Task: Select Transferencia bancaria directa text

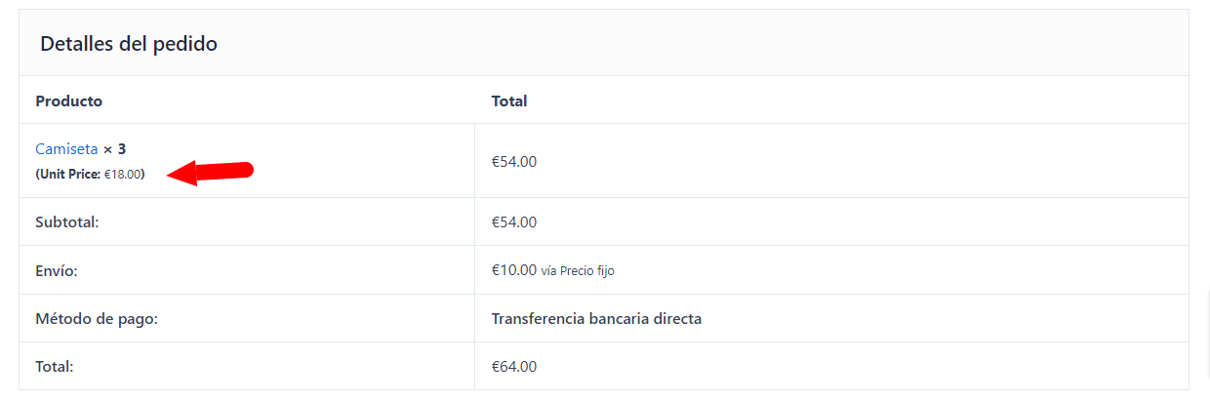Action: [x=596, y=318]
